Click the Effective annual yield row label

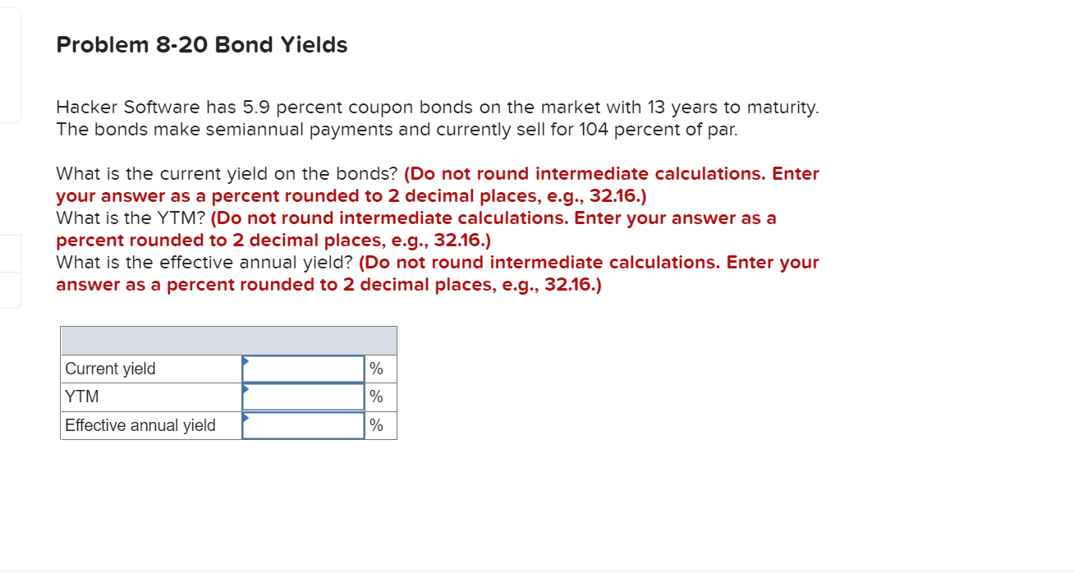(x=139, y=425)
